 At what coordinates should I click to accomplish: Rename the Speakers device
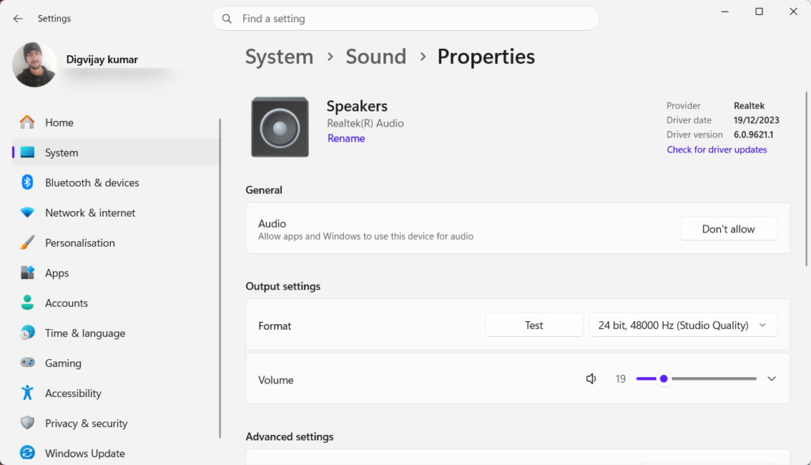pos(345,138)
